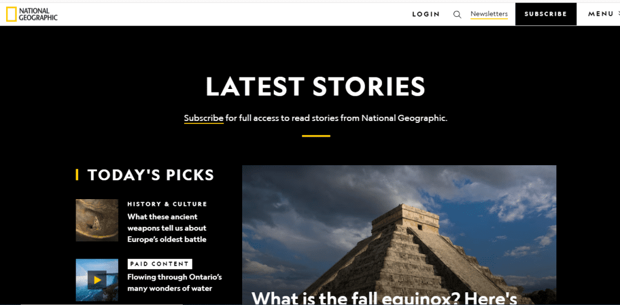Click the yellow frame in the logo

(11, 15)
